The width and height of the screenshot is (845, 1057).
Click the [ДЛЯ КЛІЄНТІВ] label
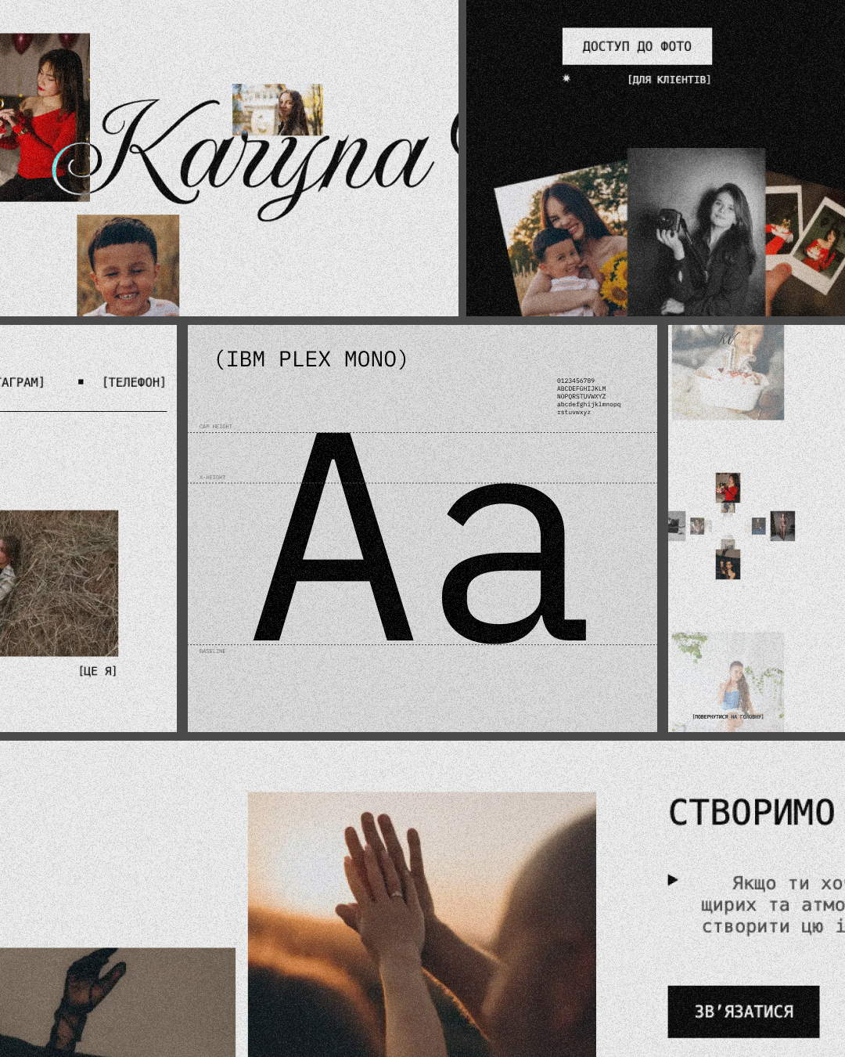click(669, 80)
